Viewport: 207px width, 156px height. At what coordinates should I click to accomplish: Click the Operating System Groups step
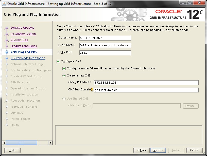28,88
